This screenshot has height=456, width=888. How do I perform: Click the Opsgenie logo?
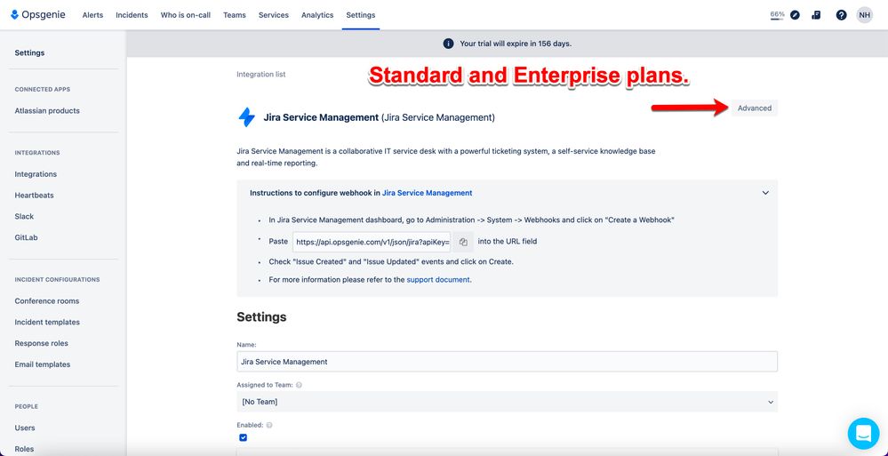click(38, 15)
